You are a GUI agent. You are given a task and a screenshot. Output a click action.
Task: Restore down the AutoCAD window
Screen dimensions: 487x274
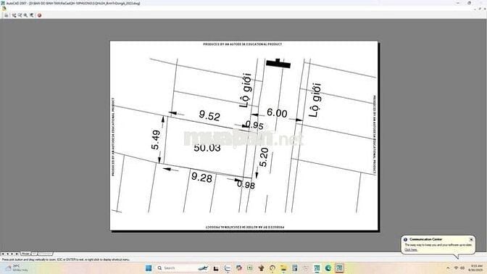click(470, 3)
